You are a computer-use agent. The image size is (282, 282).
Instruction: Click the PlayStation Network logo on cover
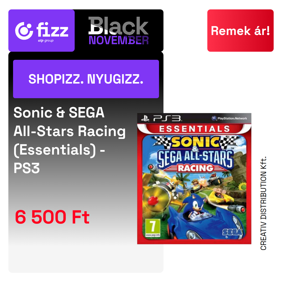229,118
